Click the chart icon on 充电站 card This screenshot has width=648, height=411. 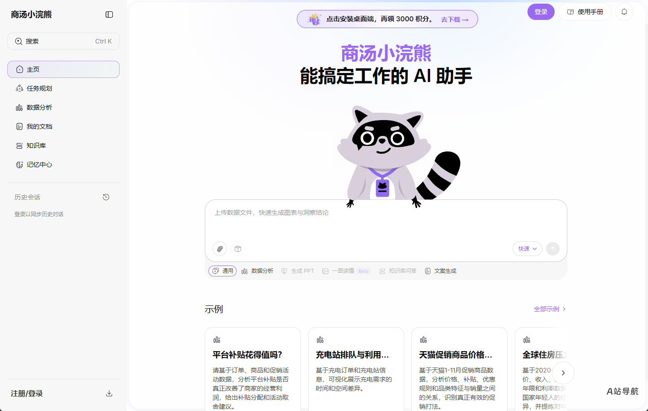pyautogui.click(x=320, y=340)
